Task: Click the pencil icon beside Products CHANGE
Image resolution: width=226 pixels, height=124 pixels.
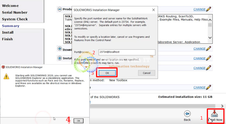Action: 209,9
